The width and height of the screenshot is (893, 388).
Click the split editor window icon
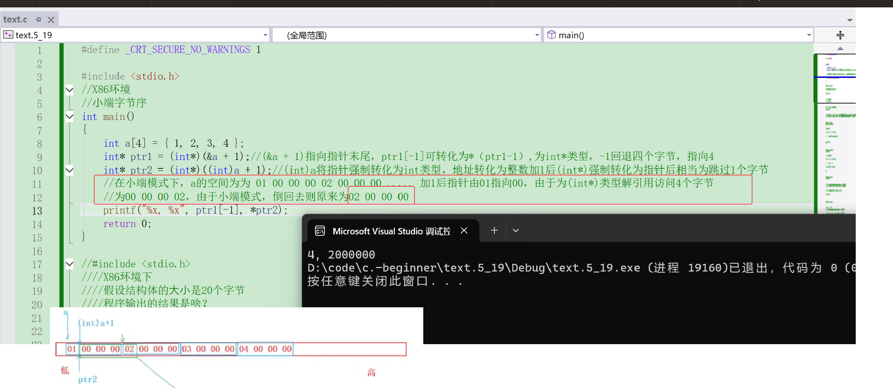pyautogui.click(x=840, y=35)
